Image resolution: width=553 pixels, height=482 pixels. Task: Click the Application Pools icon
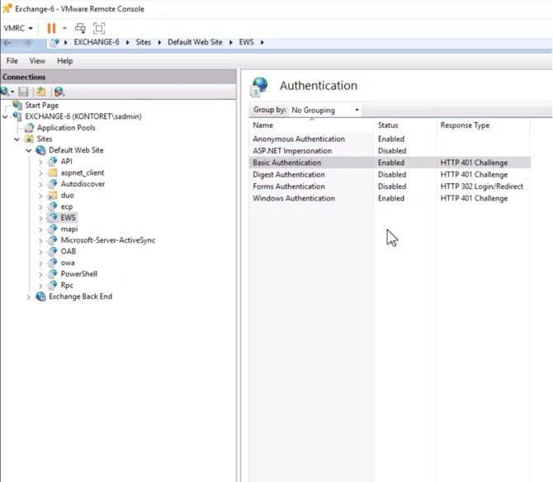point(28,128)
